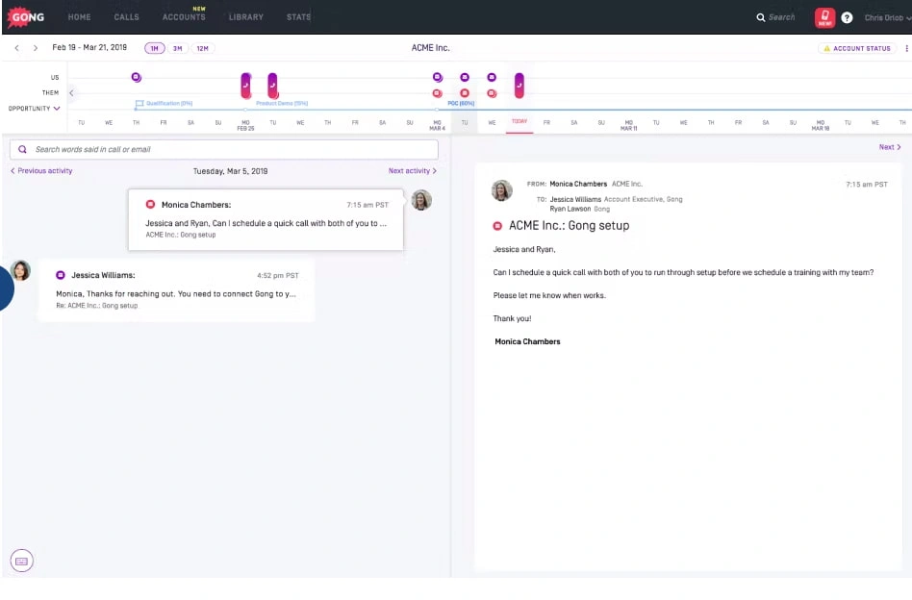
Task: Open the call marker on Mon Feb 25
Action: click(246, 86)
